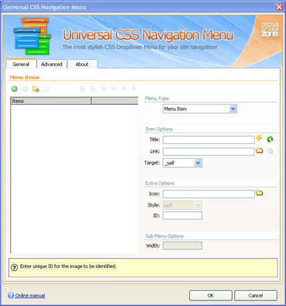This screenshot has height=306, width=286.
Task: Switch to the Advanced tab
Action: [52, 64]
